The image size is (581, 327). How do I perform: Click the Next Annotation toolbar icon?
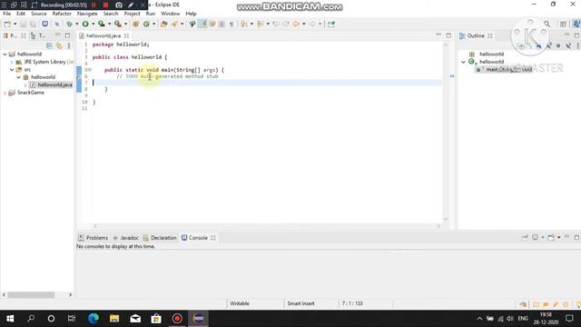tap(244, 25)
